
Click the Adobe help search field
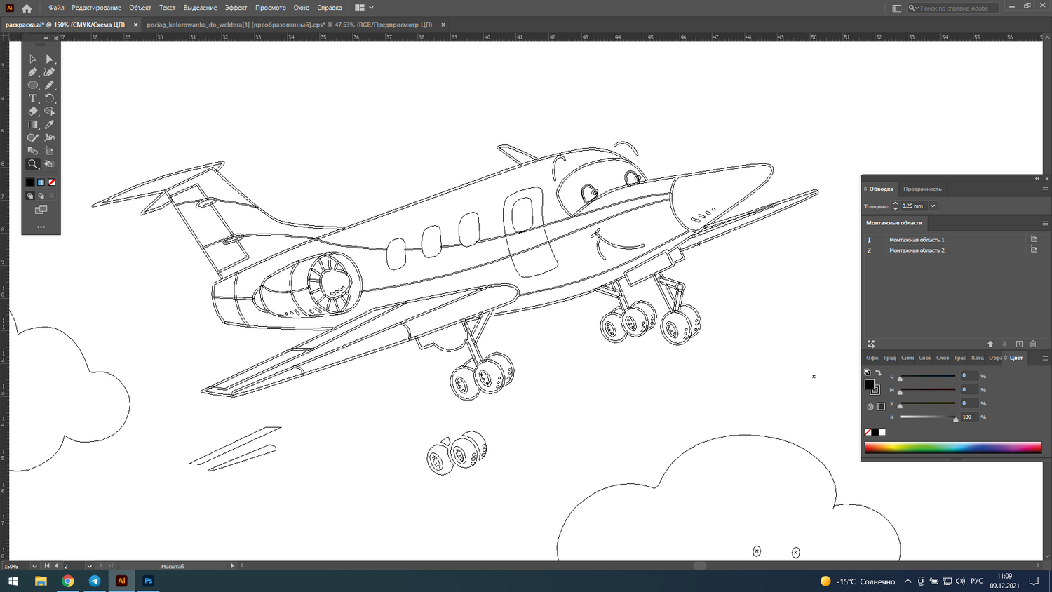click(x=955, y=8)
